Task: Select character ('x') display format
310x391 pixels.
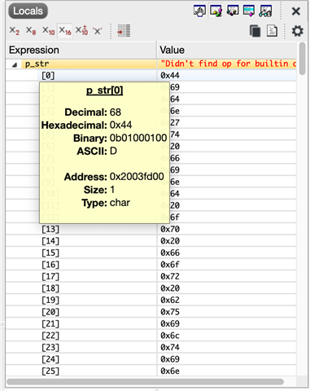Action: tap(97, 31)
